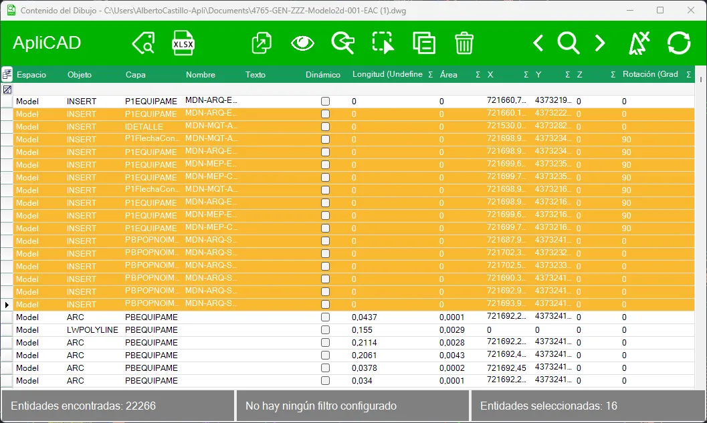Check Dinámico box for ARC length 0,0378
The width and height of the screenshot is (707, 423).
click(325, 368)
